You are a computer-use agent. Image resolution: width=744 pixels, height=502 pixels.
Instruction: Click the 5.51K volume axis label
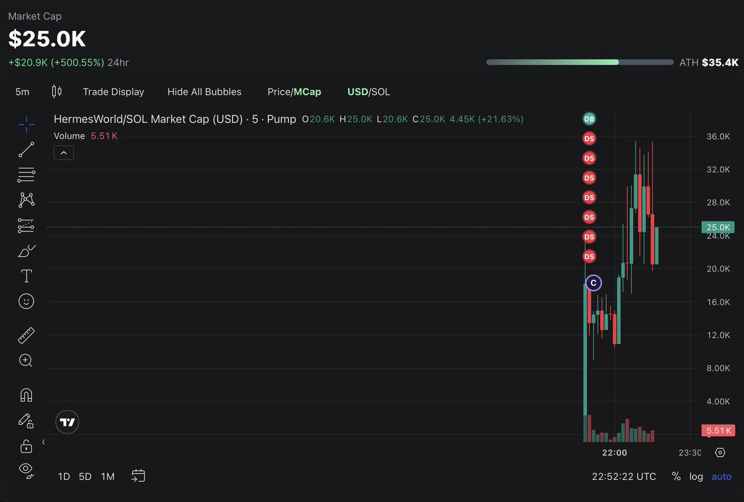(x=718, y=430)
